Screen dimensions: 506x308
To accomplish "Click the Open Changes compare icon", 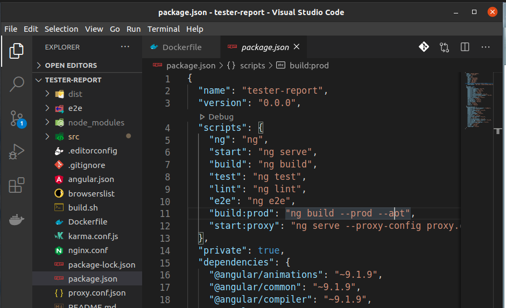I will click(x=444, y=47).
